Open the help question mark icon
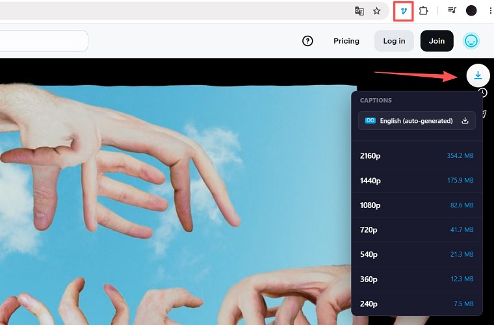This screenshot has height=325, width=494. [307, 41]
